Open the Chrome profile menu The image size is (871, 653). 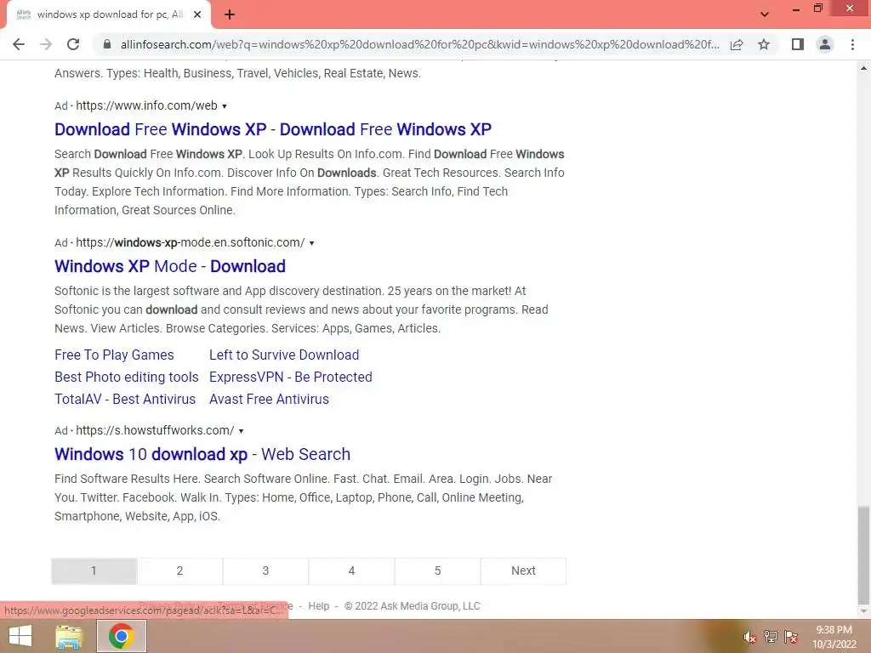tap(825, 44)
